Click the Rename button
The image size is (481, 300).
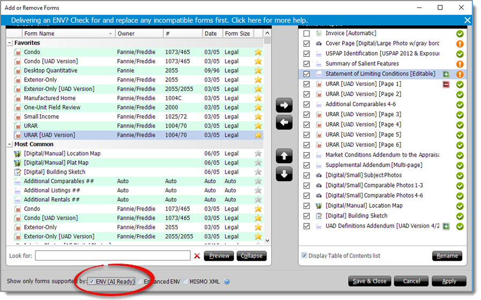click(447, 256)
